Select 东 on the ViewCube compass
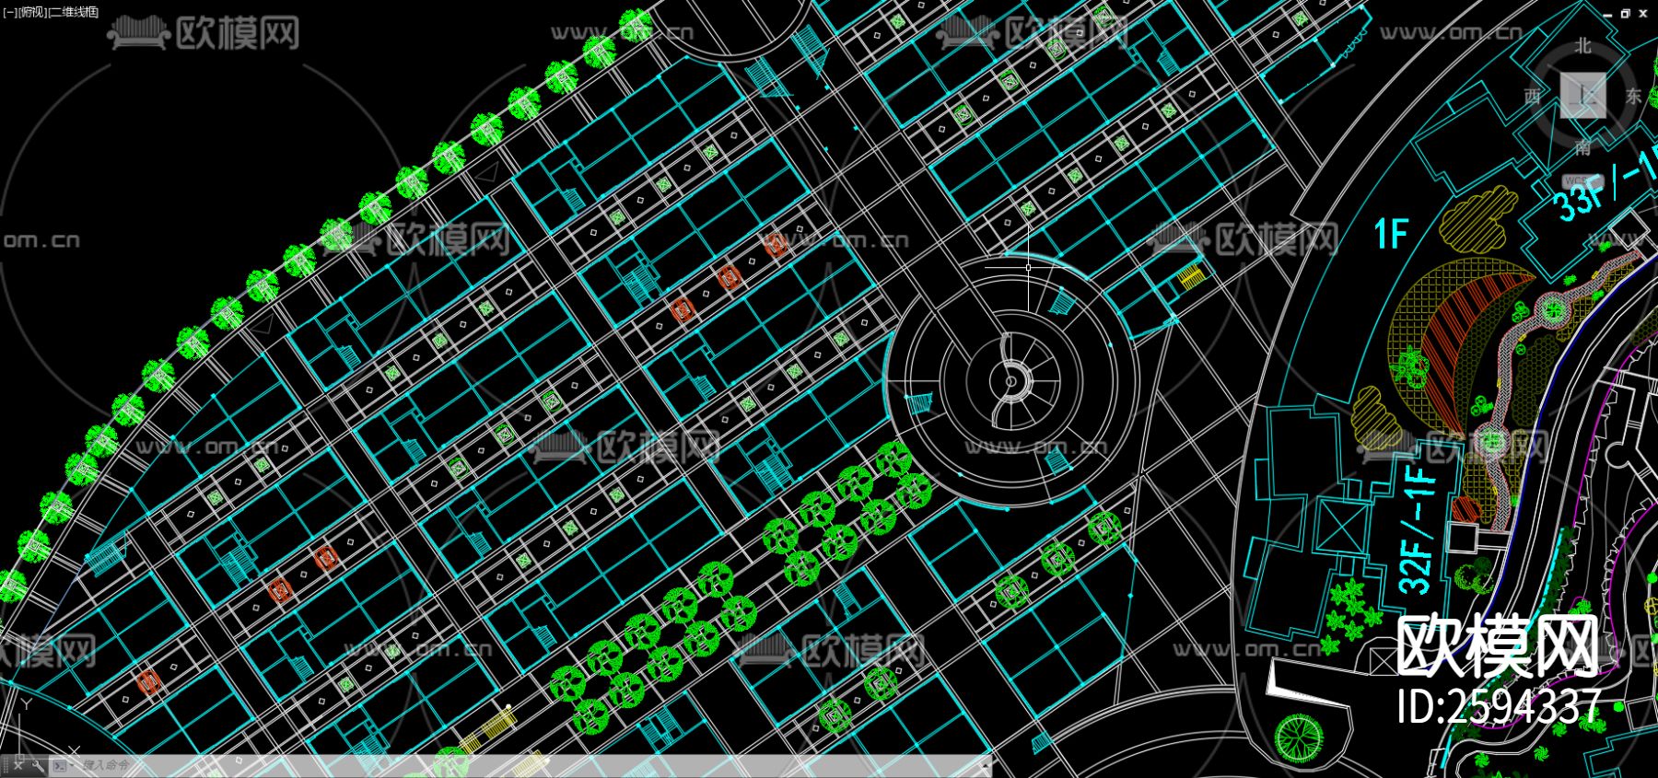 (1634, 96)
